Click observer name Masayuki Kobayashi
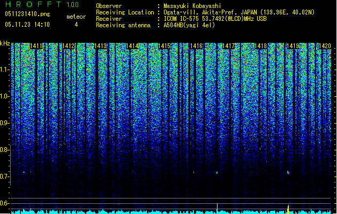 192,6
